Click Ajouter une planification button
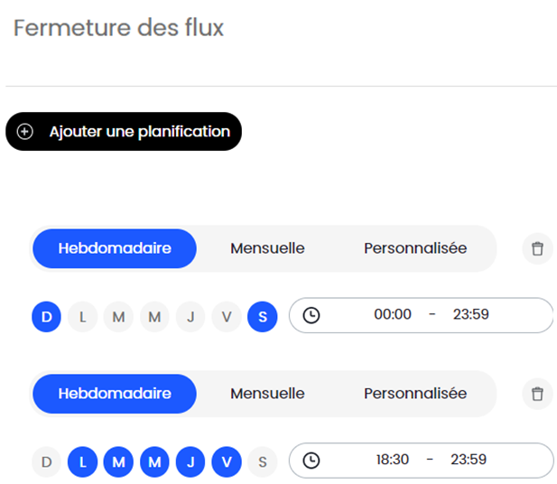This screenshot has height=484, width=557. coord(124,132)
